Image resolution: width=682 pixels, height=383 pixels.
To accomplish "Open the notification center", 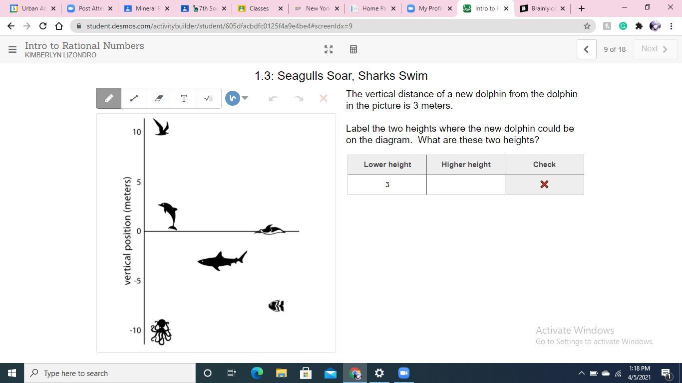I will point(666,373).
